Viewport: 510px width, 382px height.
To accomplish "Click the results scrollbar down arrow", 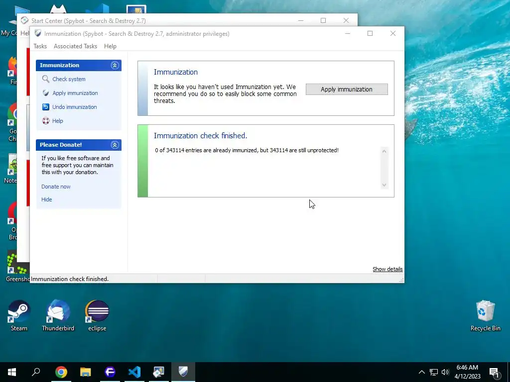I will (384, 185).
